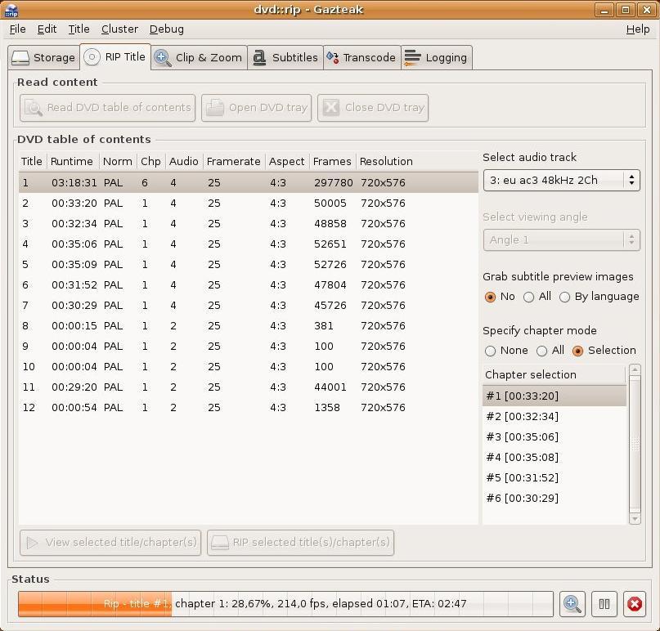Select title 2 with runtime 00:33:20
The height and width of the screenshot is (631, 660).
click(249, 204)
